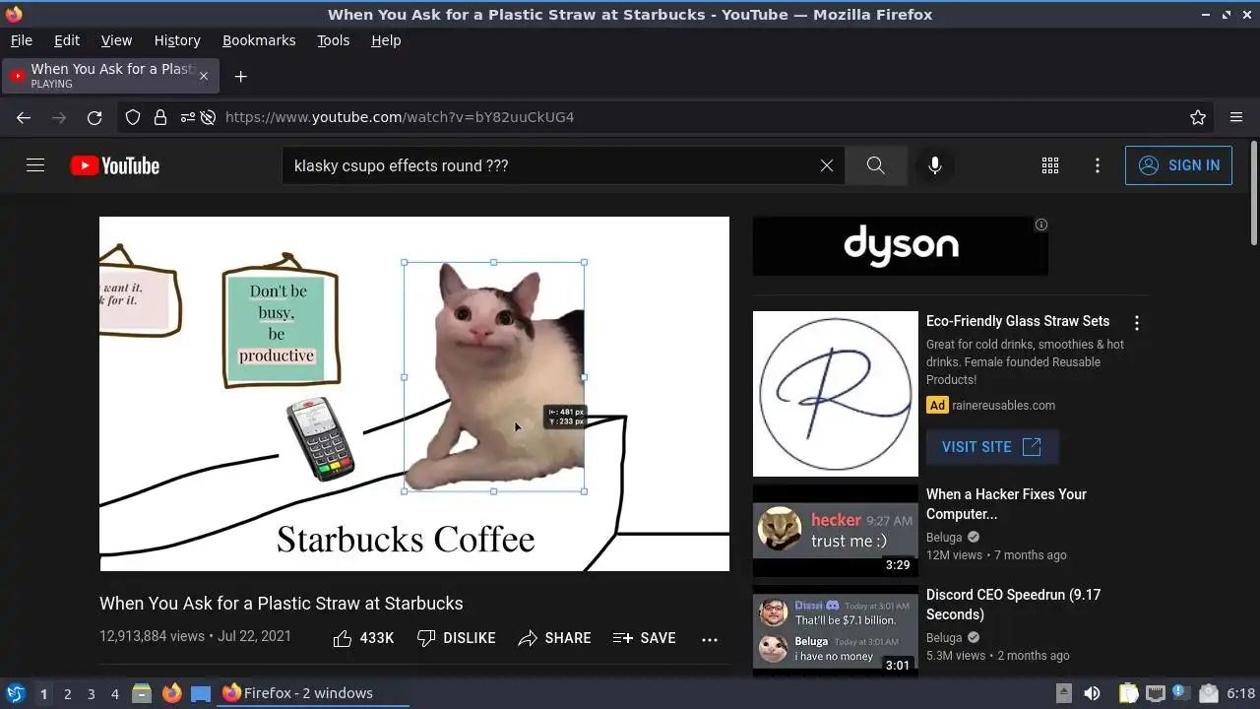Open the more actions ellipsis under the video
The width and height of the screenshot is (1260, 709).
click(x=710, y=639)
